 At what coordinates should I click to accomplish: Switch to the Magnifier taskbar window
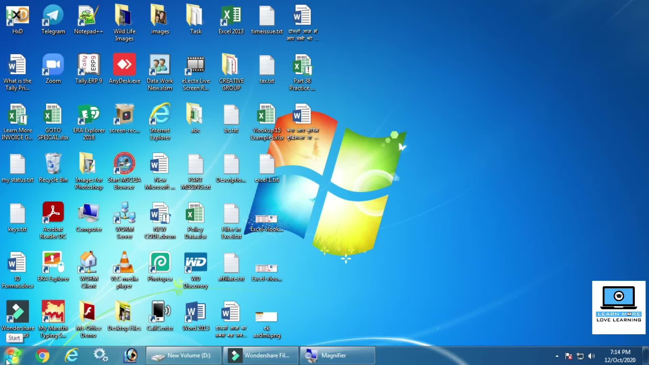tap(338, 356)
